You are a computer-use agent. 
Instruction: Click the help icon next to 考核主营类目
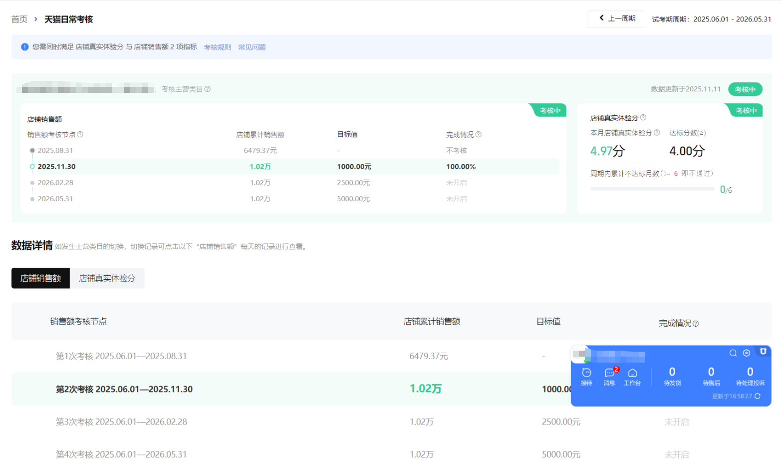click(x=208, y=89)
